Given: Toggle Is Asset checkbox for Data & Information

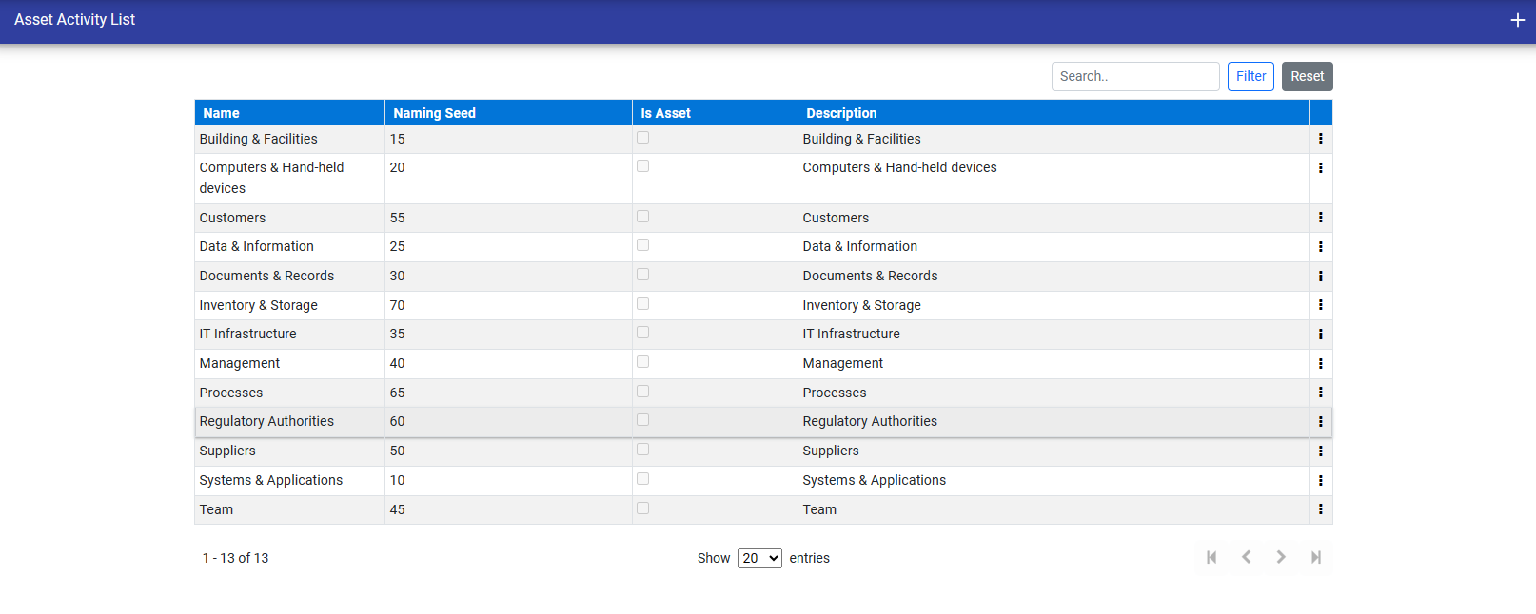Looking at the screenshot, I should click(643, 245).
